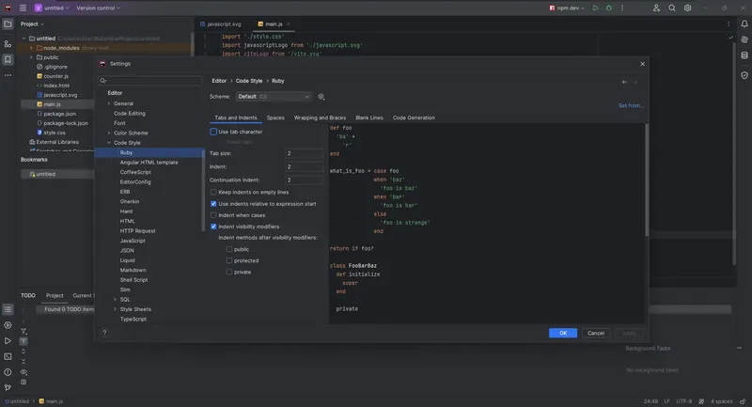Open the Bookmarks tool window icon
The height and width of the screenshot is (407, 752).
pos(8,59)
